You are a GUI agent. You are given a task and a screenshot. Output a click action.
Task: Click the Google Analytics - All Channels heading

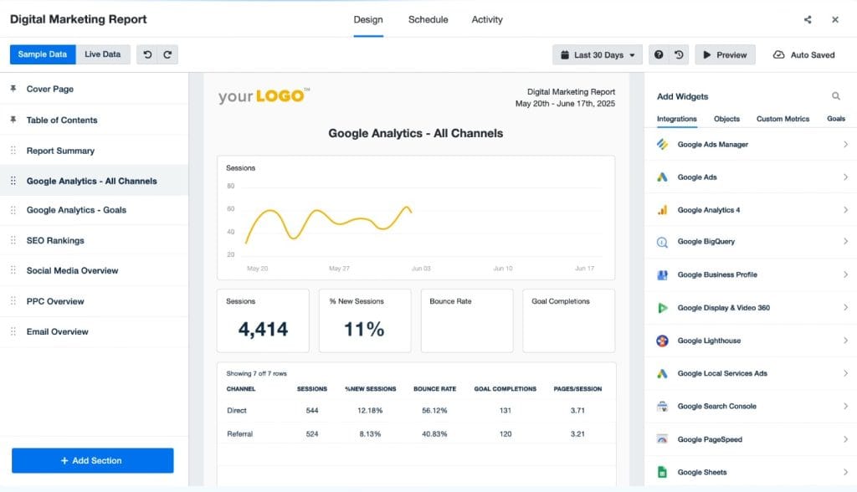click(415, 133)
